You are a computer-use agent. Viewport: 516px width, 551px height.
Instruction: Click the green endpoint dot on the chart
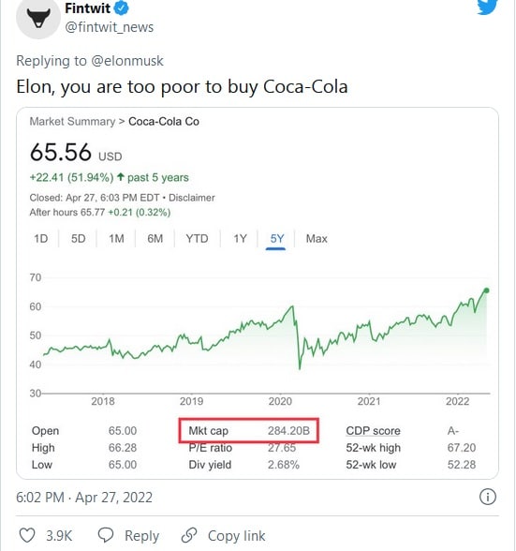[x=486, y=290]
